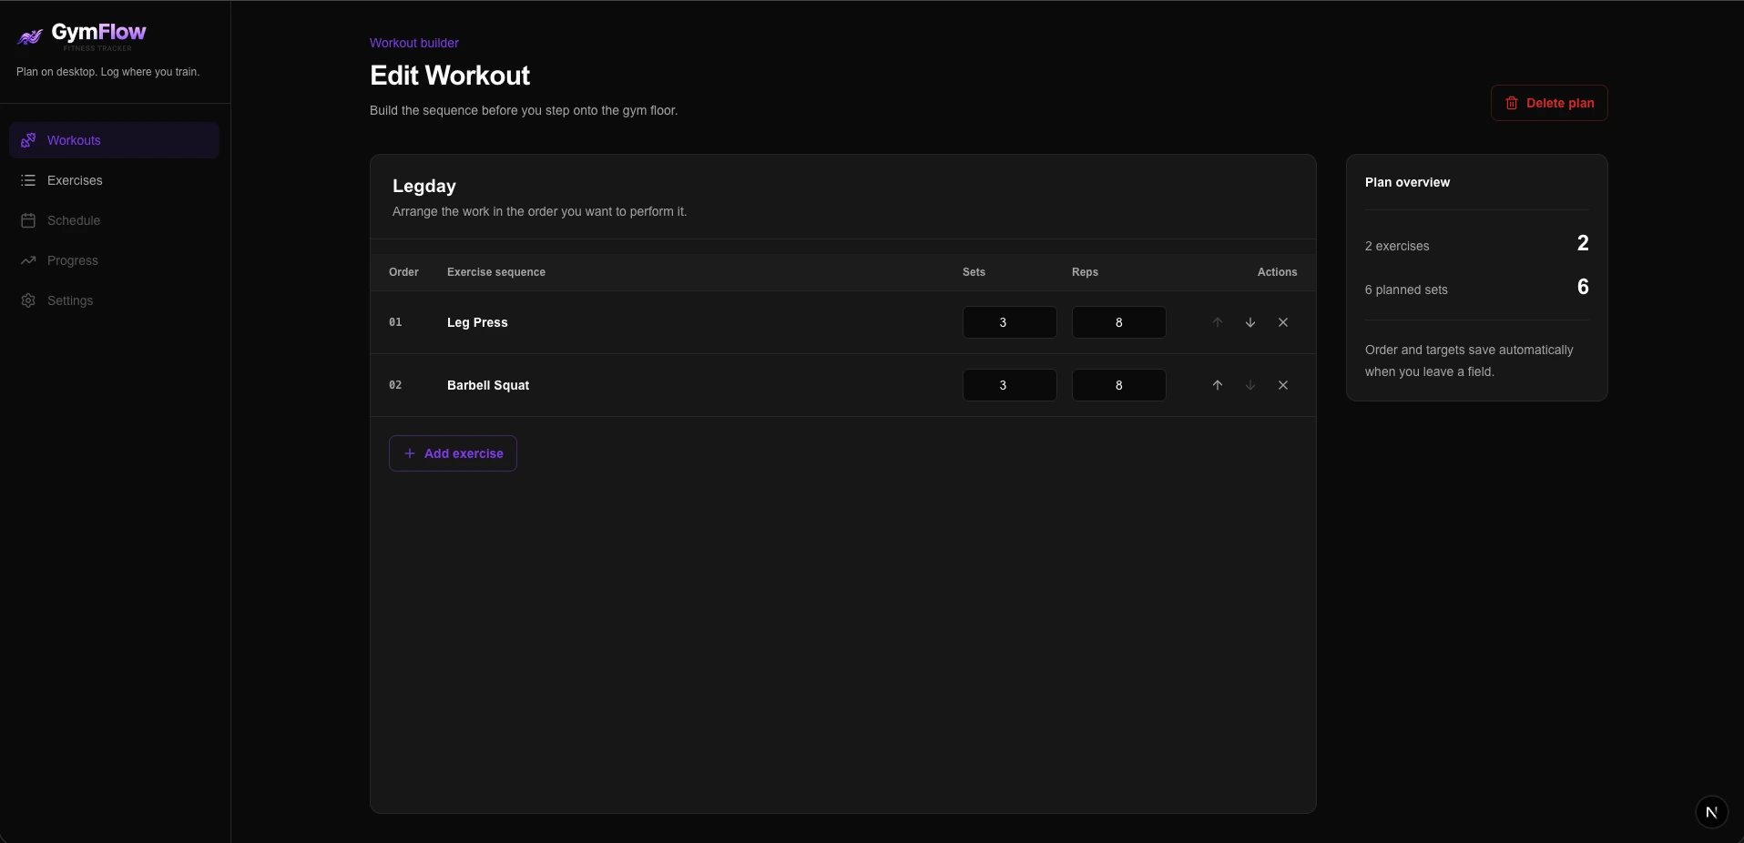
Task: Click the Workout builder breadcrumb link
Action: [414, 43]
